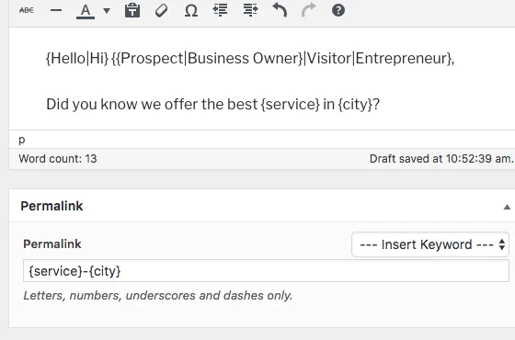This screenshot has height=340, width=515.
Task: Click the 'Did you know we offer' line
Action: pos(212,105)
